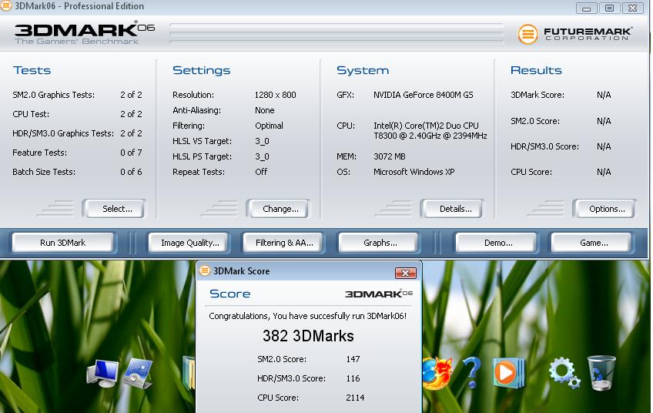The image size is (653, 413).
Task: Launch Firefox from the desktop dock
Action: coord(437,373)
